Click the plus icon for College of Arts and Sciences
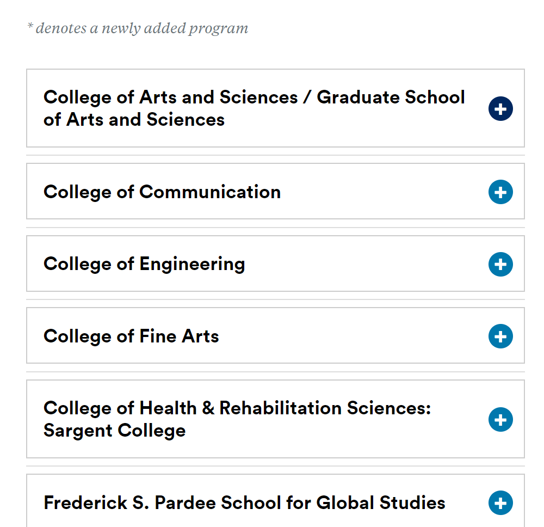 [x=500, y=109]
